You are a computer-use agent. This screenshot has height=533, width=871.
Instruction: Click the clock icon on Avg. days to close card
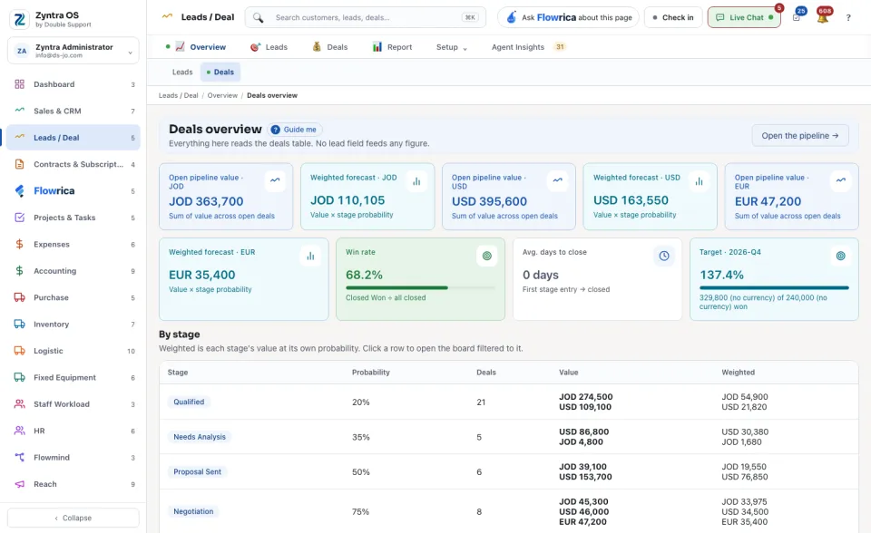tap(664, 256)
